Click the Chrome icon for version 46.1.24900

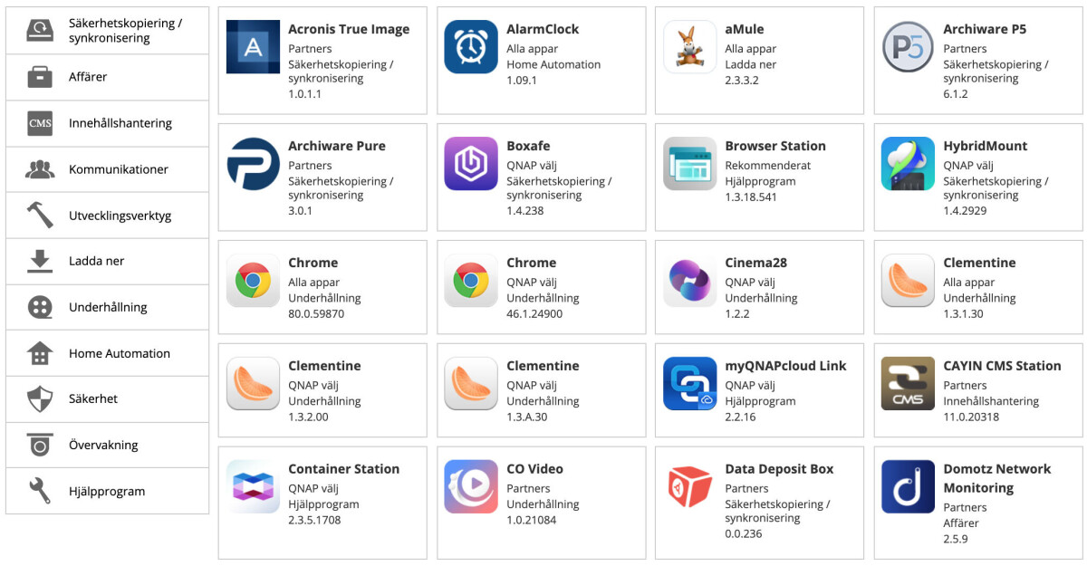[471, 281]
